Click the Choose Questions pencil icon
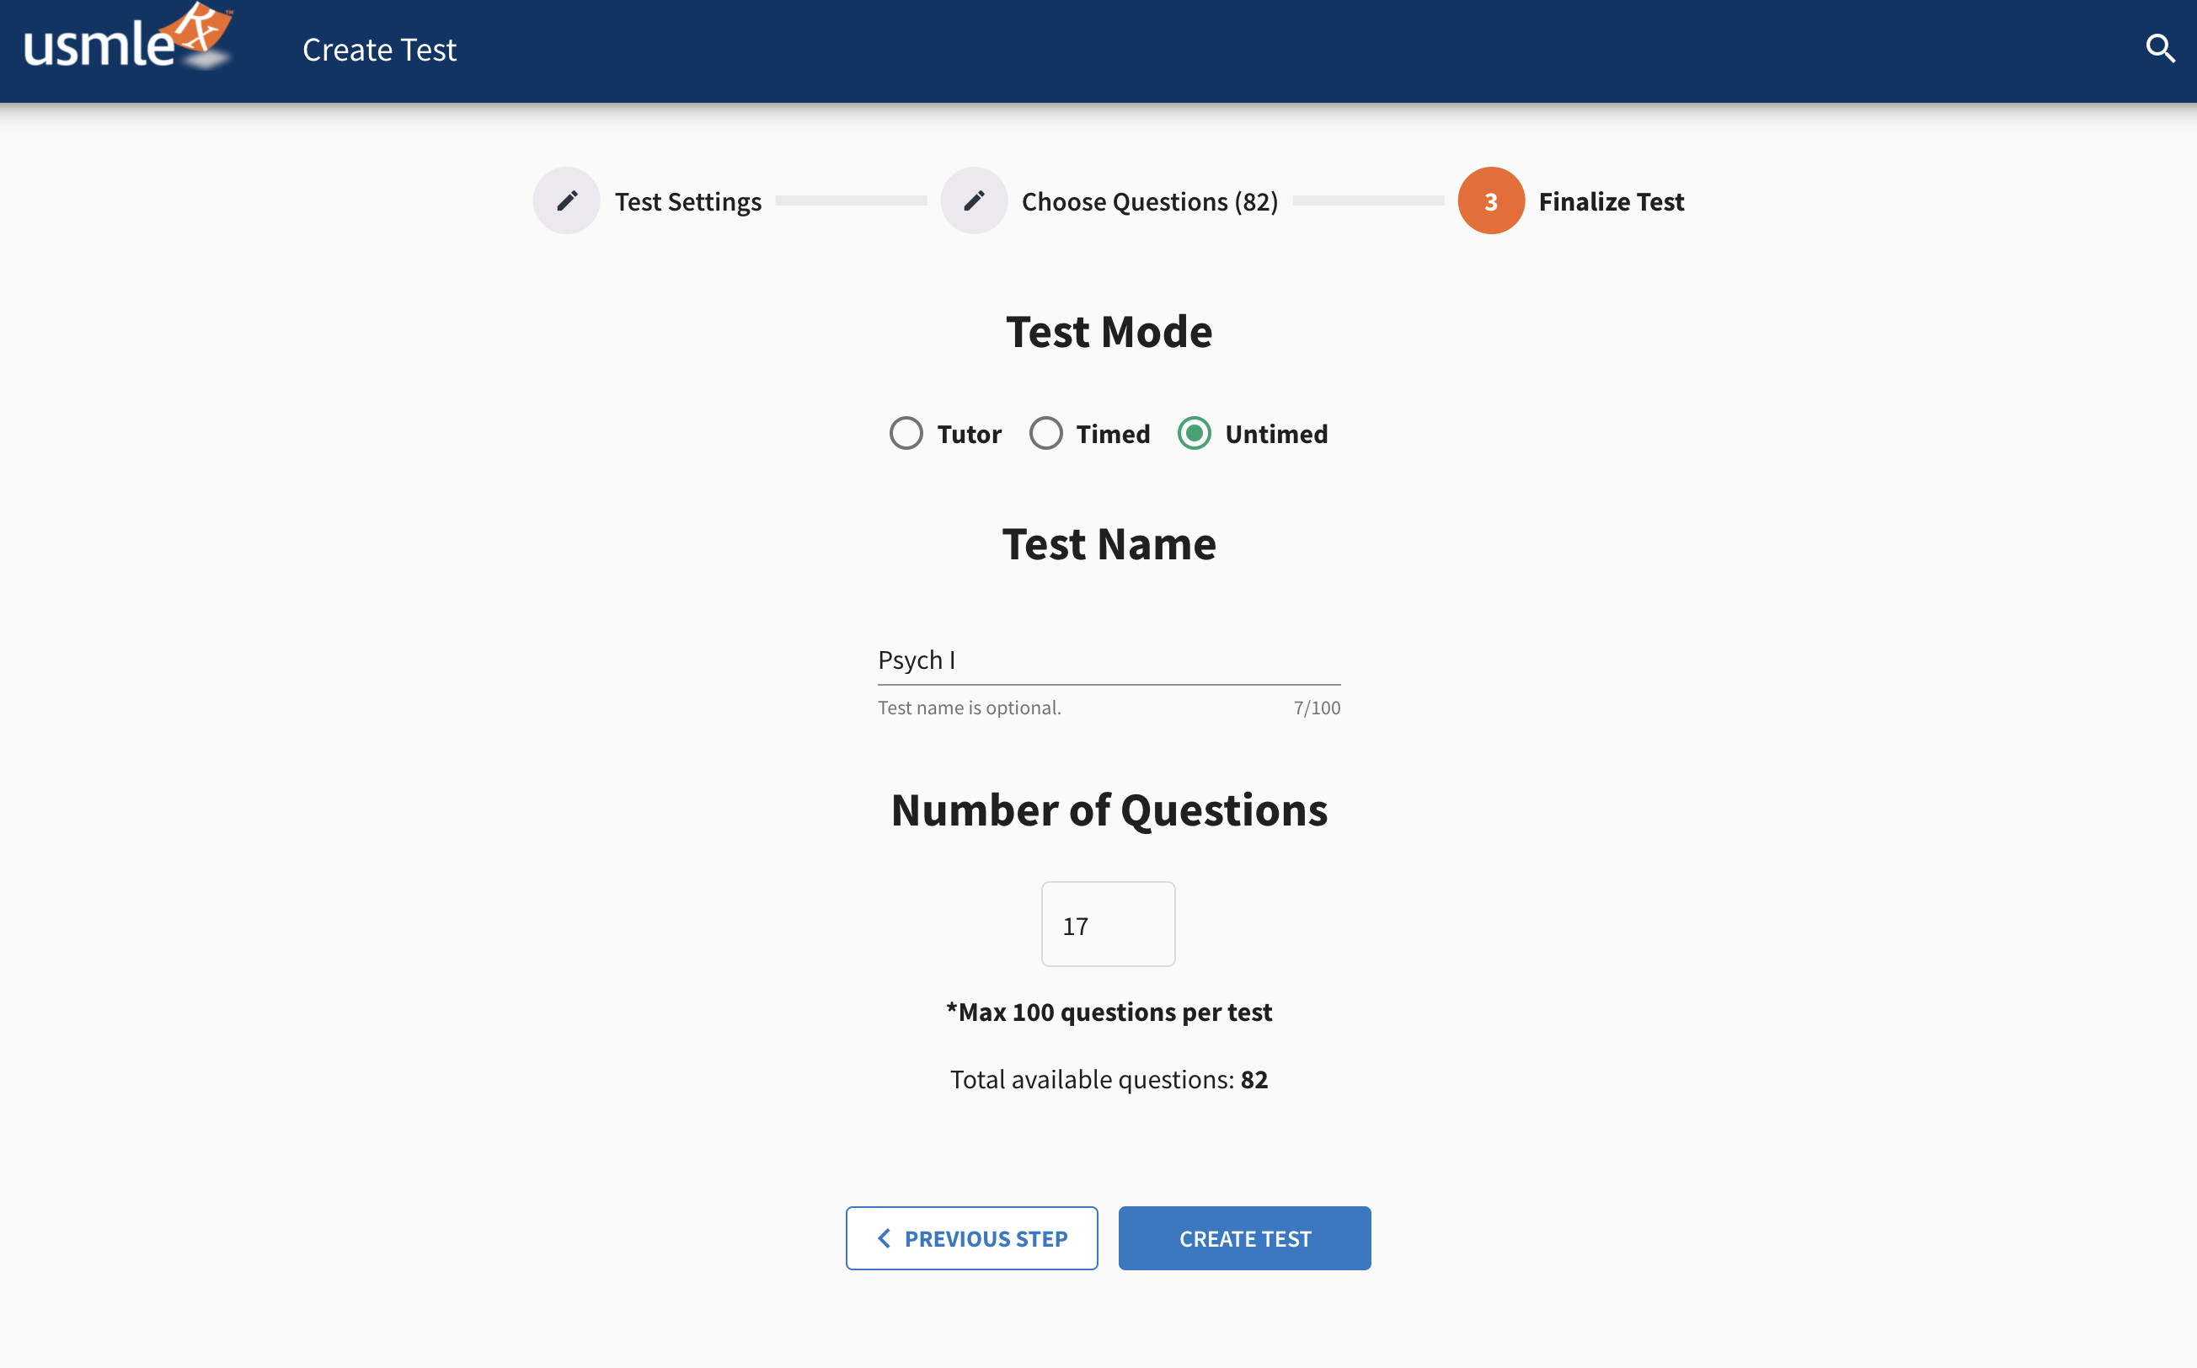The image size is (2197, 1368). click(974, 200)
